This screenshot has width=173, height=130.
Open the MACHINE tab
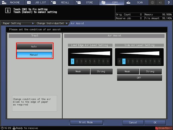12,2
